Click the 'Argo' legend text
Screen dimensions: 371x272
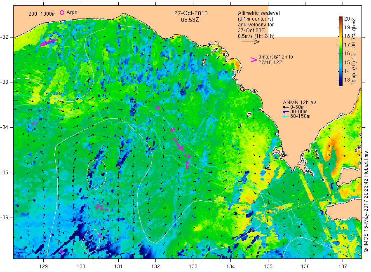[x=72, y=12]
